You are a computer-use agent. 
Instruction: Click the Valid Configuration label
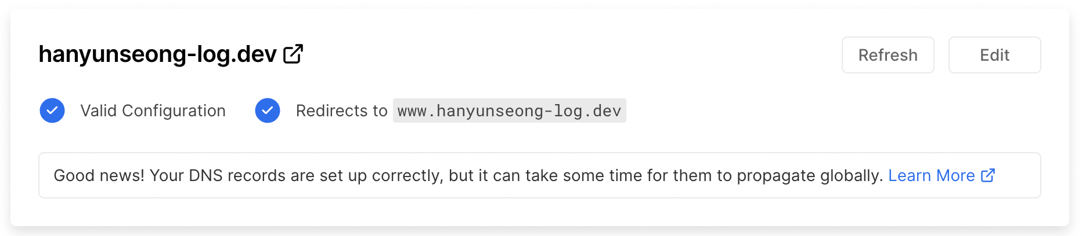pos(153,110)
